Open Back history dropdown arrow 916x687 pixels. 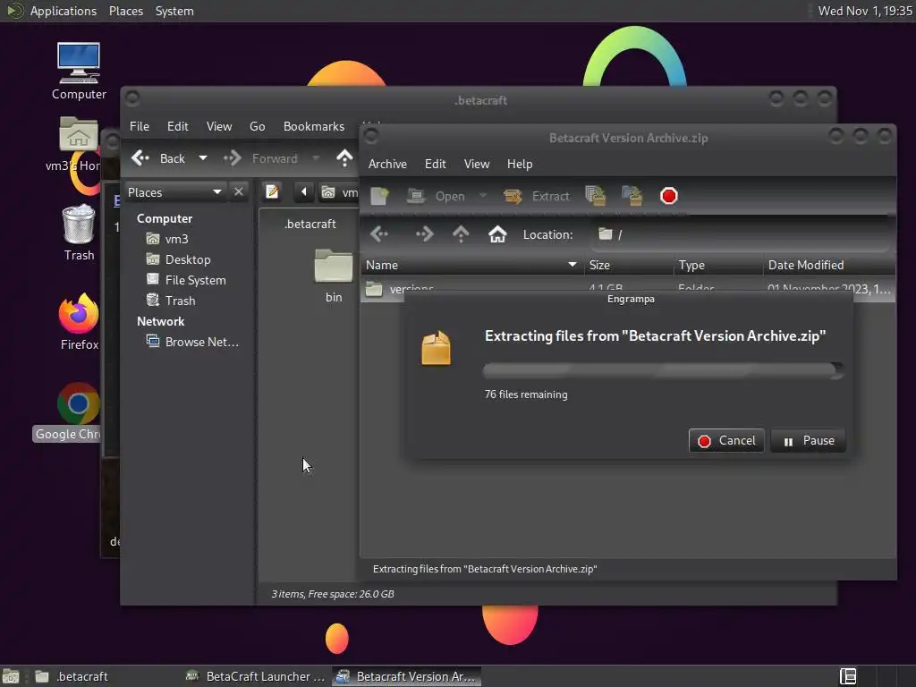pyautogui.click(x=203, y=158)
